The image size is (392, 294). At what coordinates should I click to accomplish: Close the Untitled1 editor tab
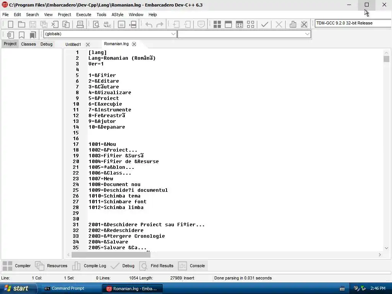(x=88, y=44)
